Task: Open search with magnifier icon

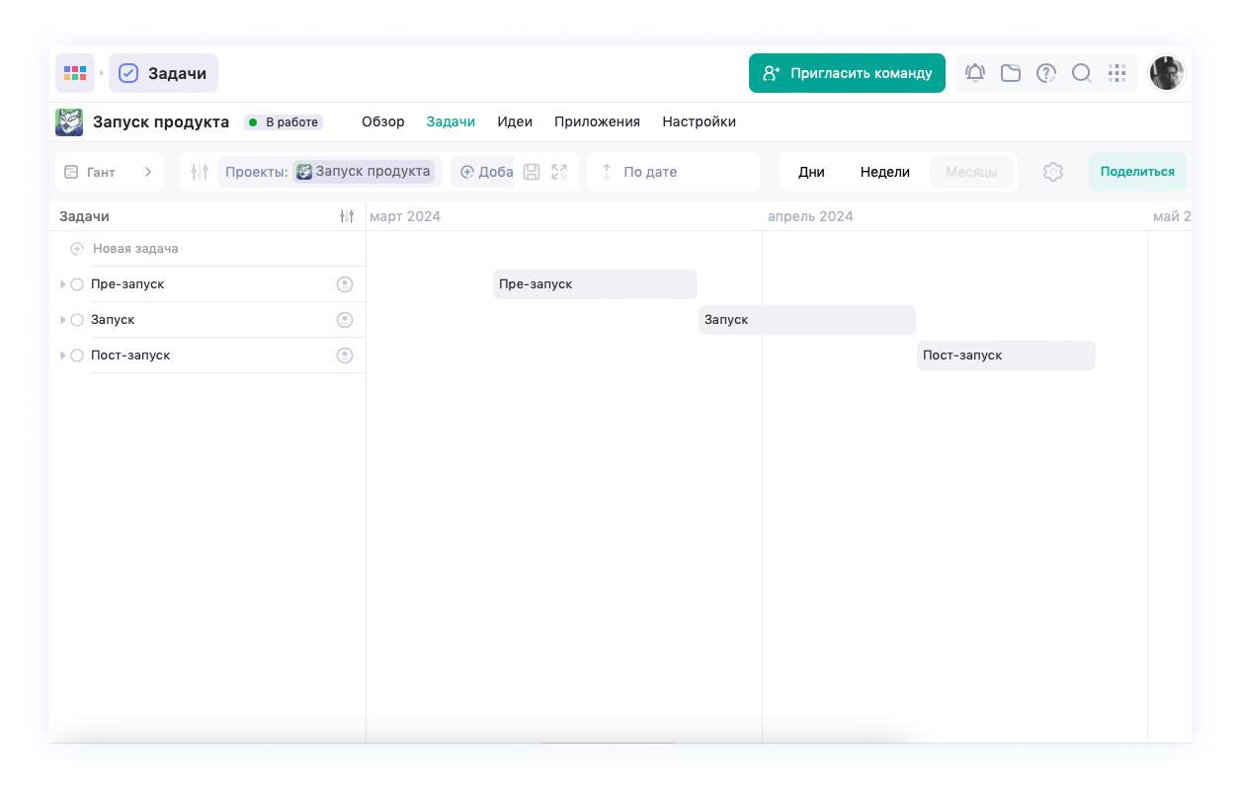Action: coord(1081,73)
